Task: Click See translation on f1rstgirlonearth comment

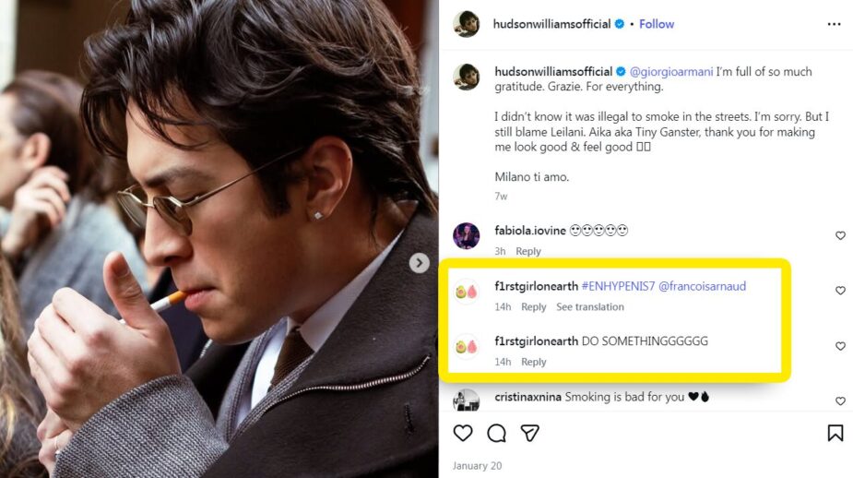Action: click(590, 307)
